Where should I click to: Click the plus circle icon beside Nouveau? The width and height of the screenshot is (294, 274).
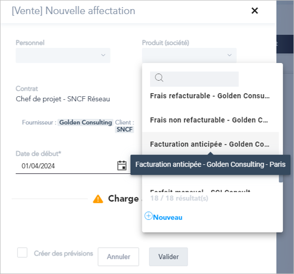point(149,216)
